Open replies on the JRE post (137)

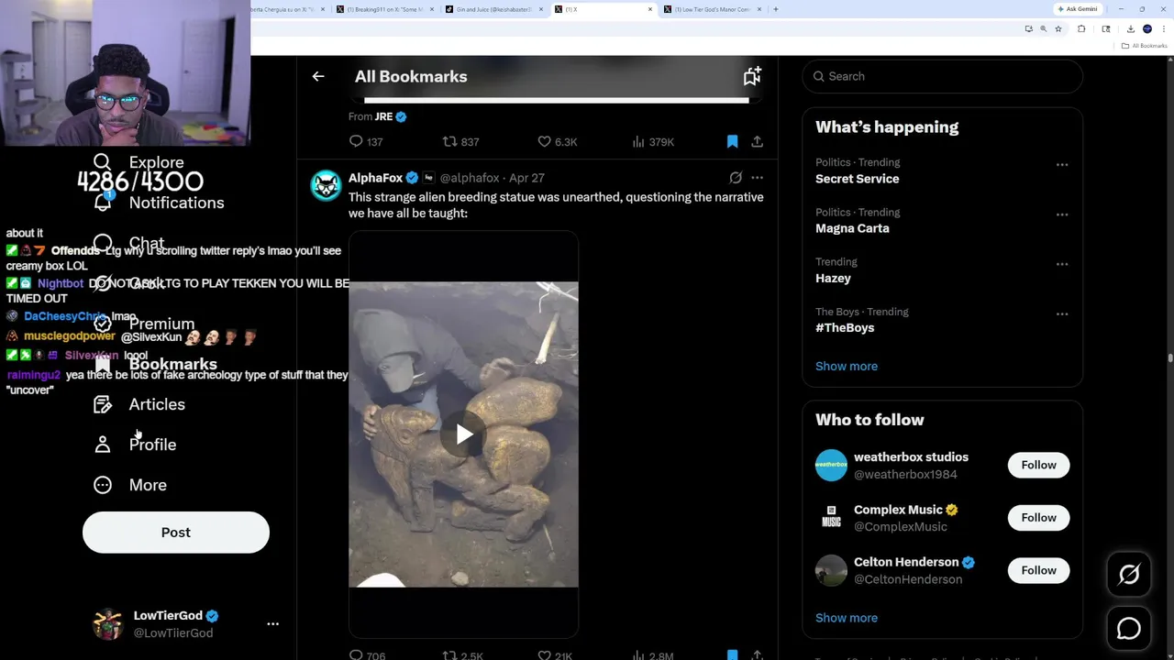[x=366, y=142]
